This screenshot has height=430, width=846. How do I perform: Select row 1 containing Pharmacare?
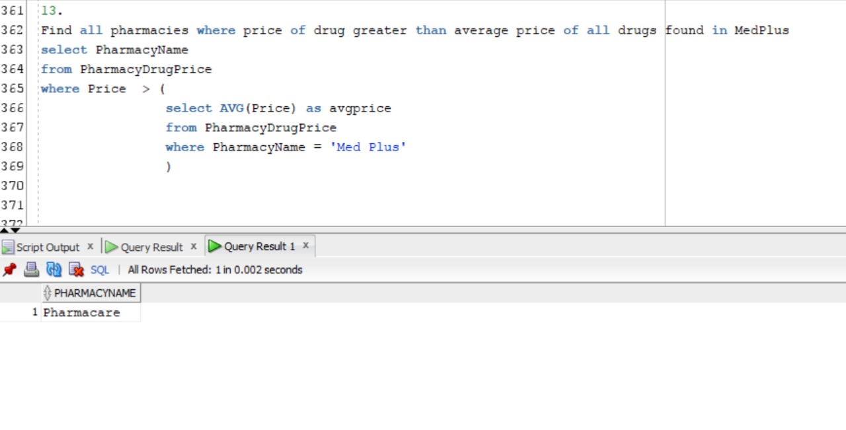(x=81, y=312)
